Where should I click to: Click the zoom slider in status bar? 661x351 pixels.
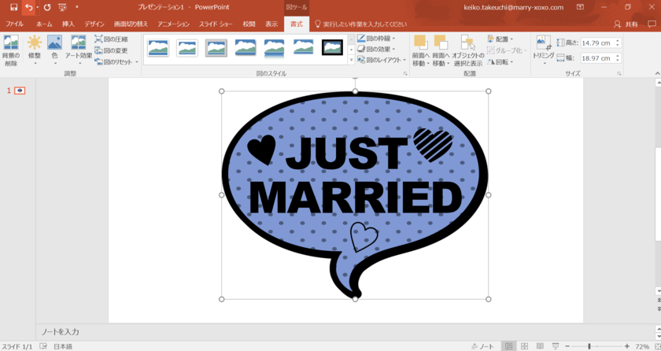(x=589, y=346)
